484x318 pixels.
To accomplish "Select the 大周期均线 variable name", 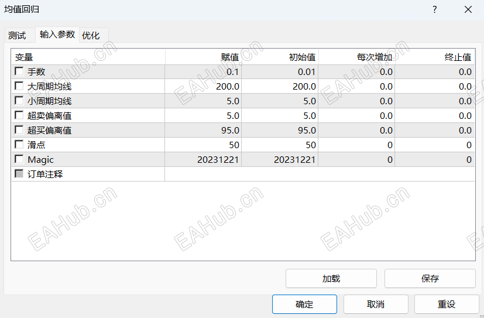I will coord(49,86).
